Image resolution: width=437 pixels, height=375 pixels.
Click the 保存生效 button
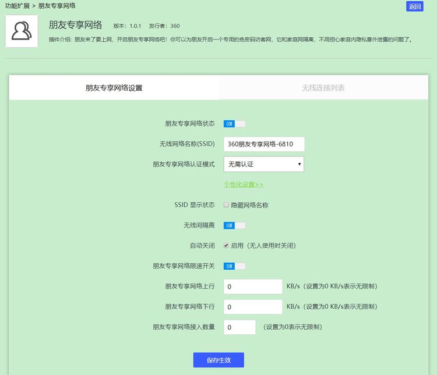[218, 360]
